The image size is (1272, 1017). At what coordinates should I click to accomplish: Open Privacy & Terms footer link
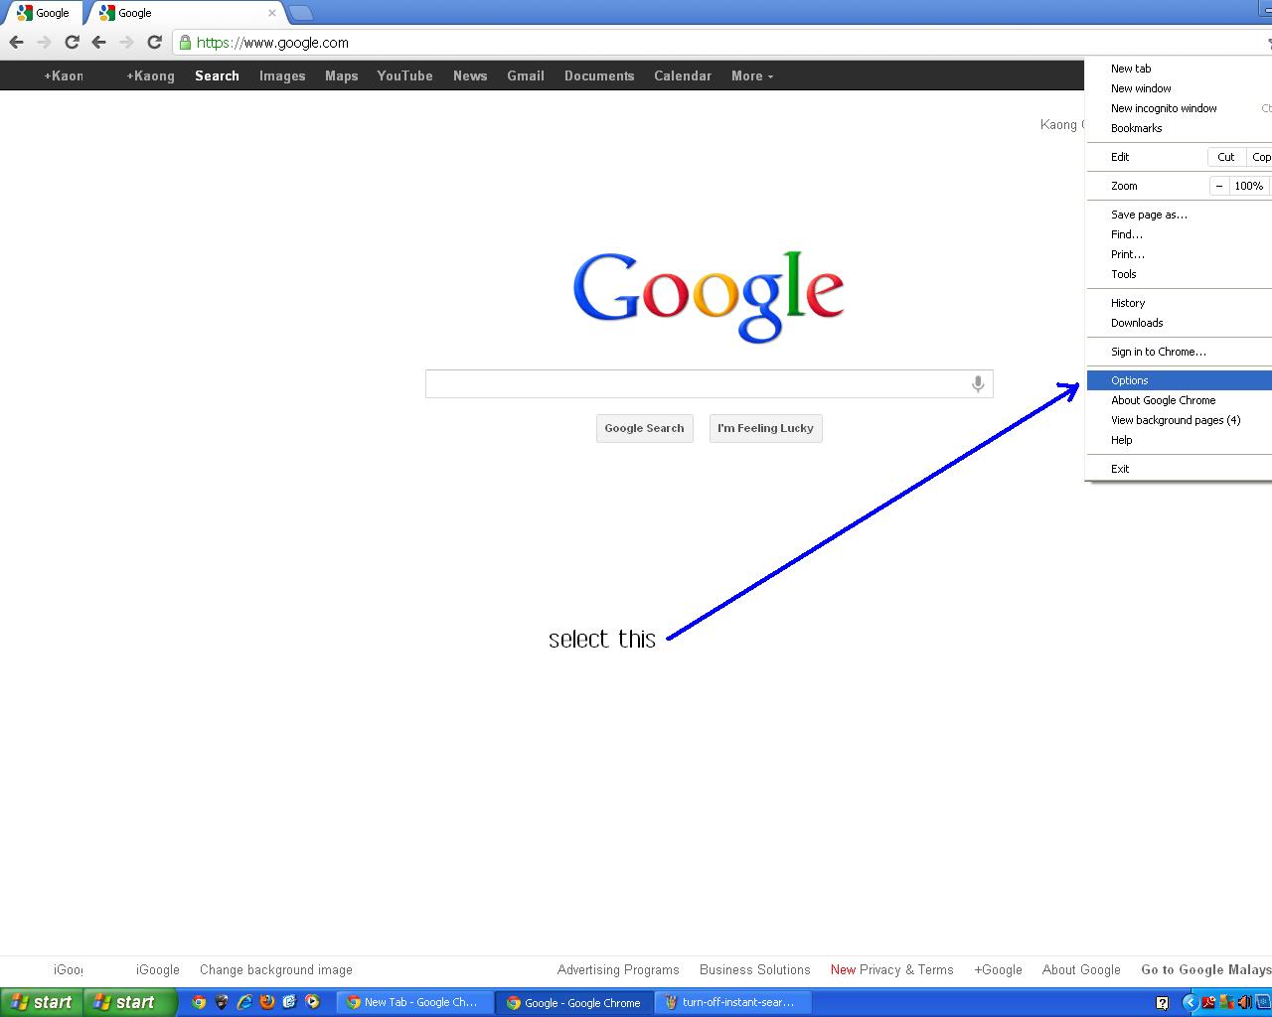tap(906, 970)
